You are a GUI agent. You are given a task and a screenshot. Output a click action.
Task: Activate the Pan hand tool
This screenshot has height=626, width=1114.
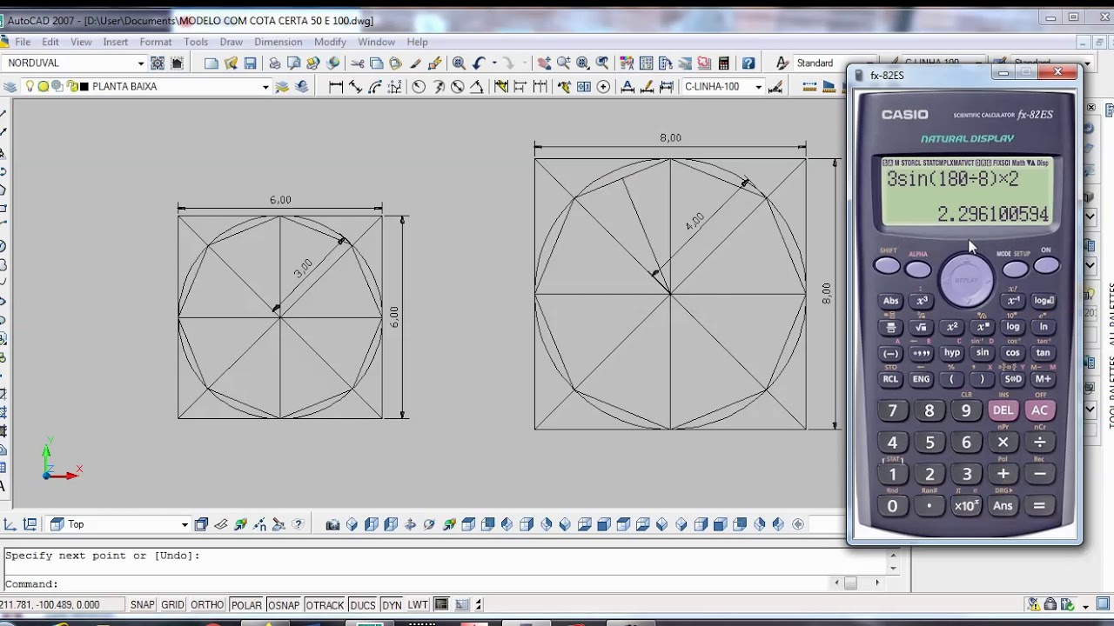point(544,63)
